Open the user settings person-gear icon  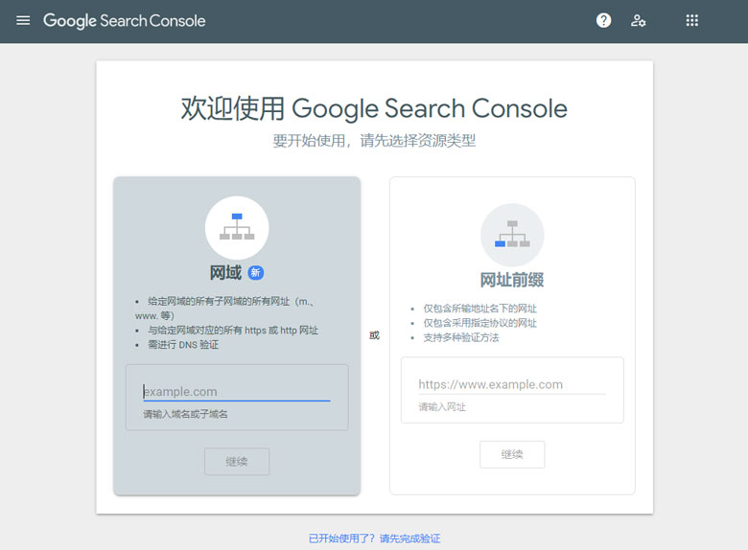638,20
